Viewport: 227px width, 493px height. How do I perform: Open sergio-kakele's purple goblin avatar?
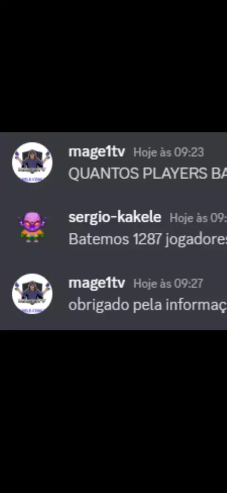coord(32,228)
